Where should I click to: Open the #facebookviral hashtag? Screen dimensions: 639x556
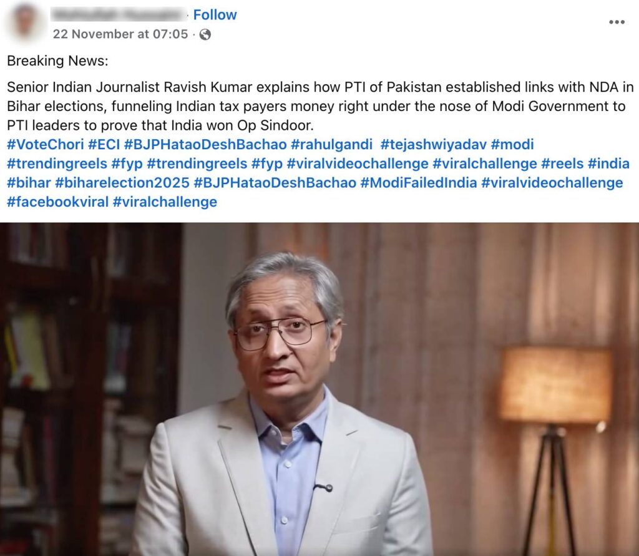pyautogui.click(x=58, y=202)
